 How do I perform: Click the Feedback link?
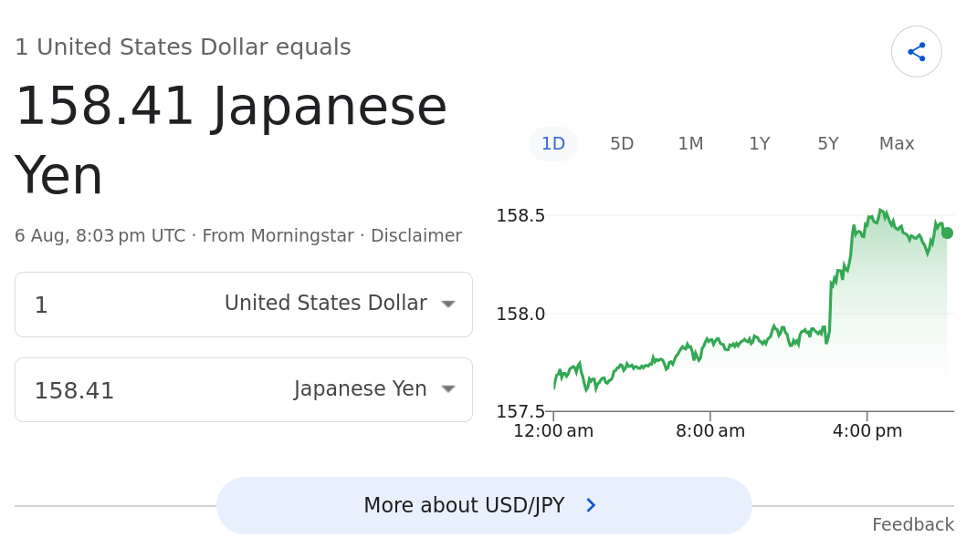coord(913,525)
